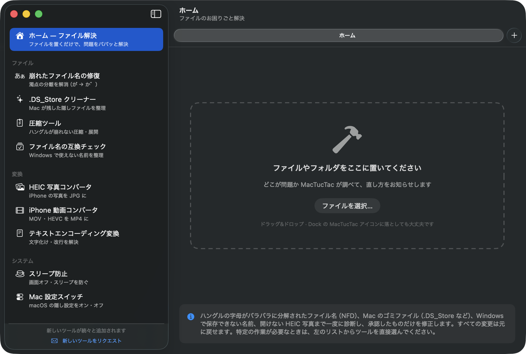Click the green zoom window button
526x354 pixels.
(x=39, y=14)
